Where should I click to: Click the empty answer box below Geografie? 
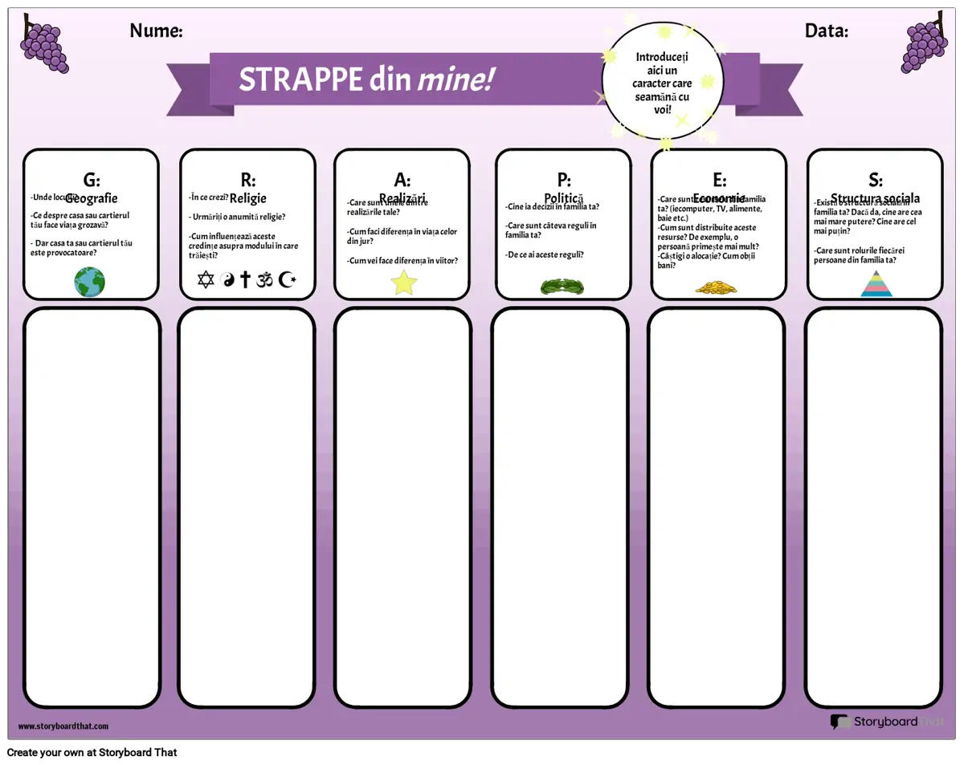(92, 507)
